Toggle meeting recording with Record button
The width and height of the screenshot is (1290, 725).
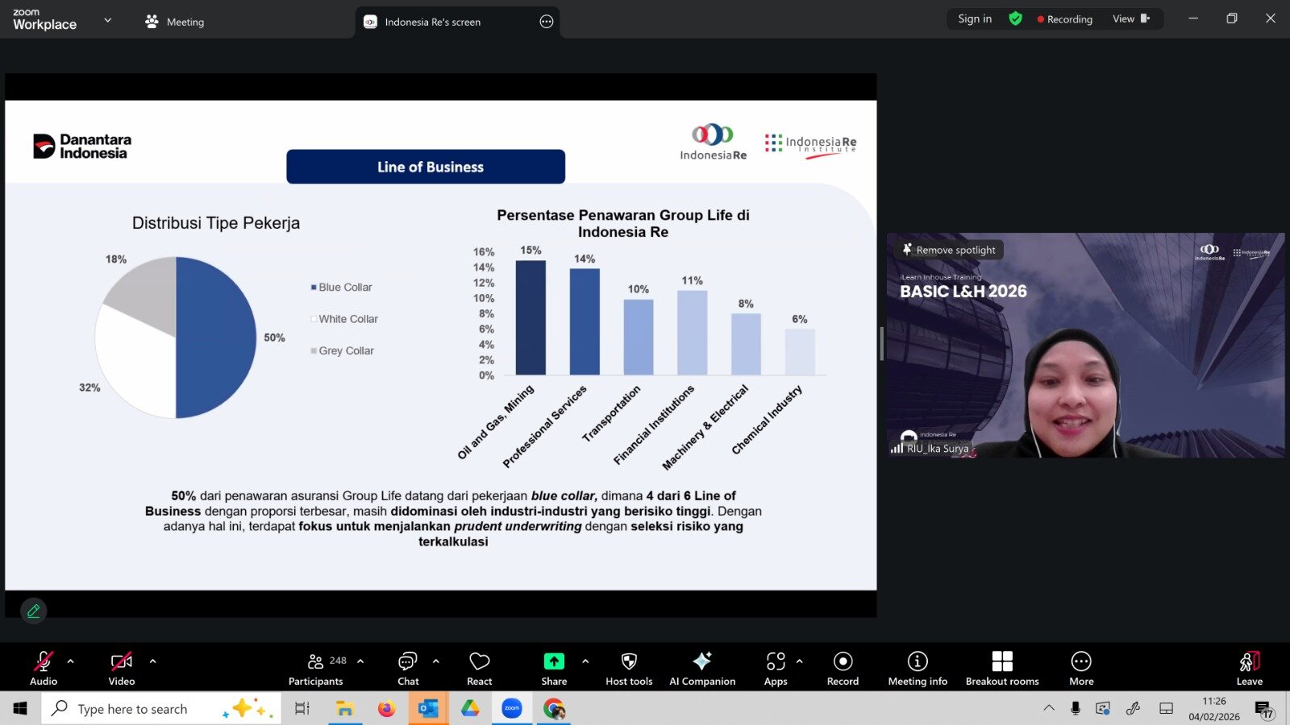coord(843,669)
